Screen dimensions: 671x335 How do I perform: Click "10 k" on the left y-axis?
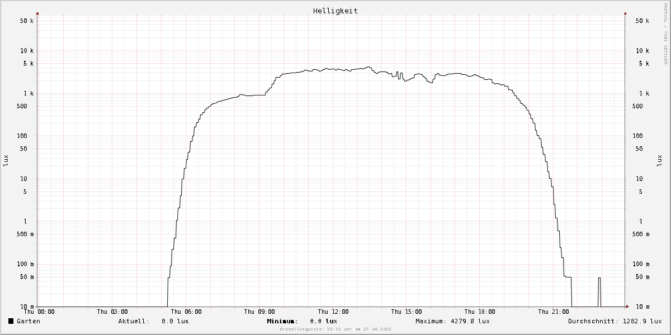pyautogui.click(x=26, y=51)
